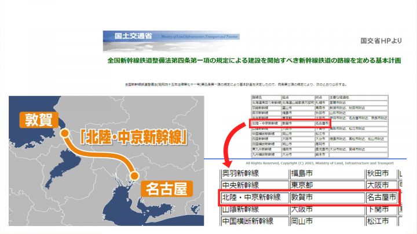
Task: Select 鹿児島市 in the small table
Action: click(x=322, y=149)
